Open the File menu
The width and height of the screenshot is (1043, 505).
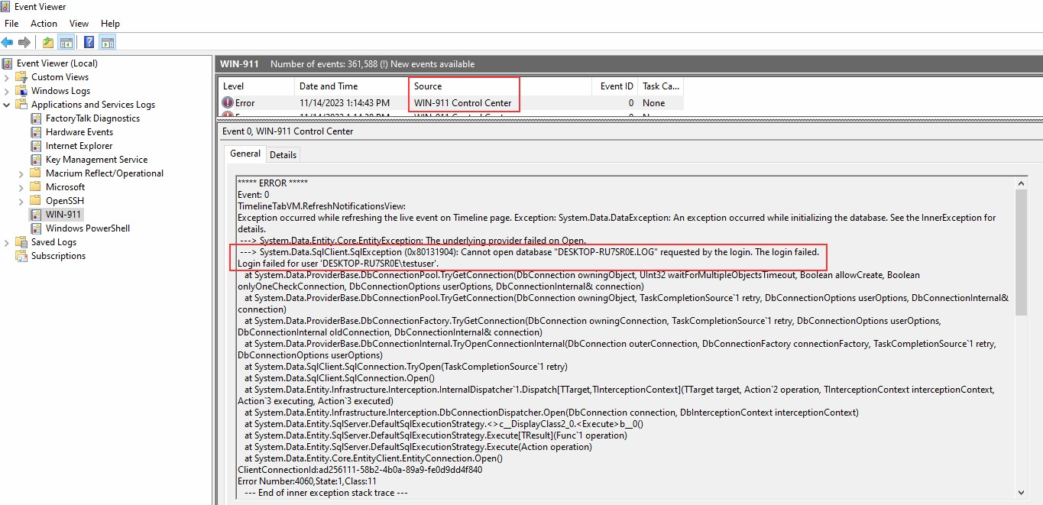click(11, 24)
